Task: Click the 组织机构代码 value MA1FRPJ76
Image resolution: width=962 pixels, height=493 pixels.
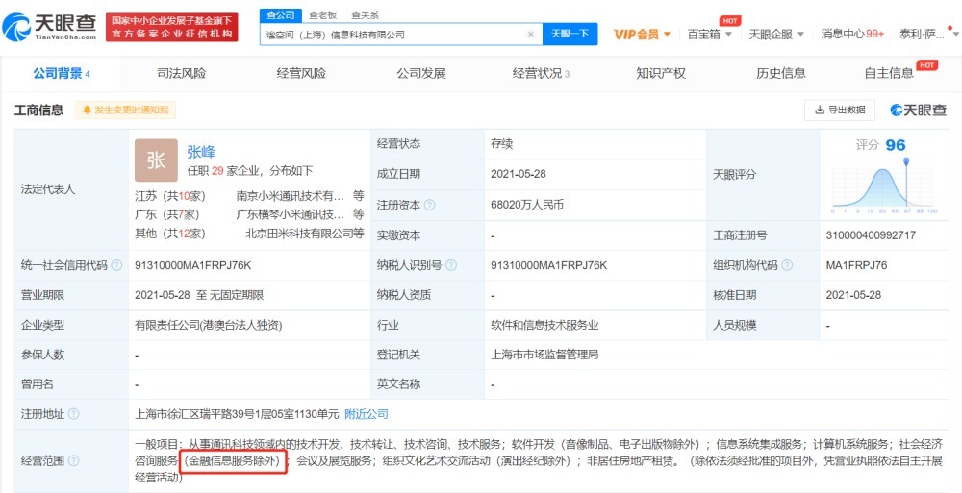Action: 856,265
